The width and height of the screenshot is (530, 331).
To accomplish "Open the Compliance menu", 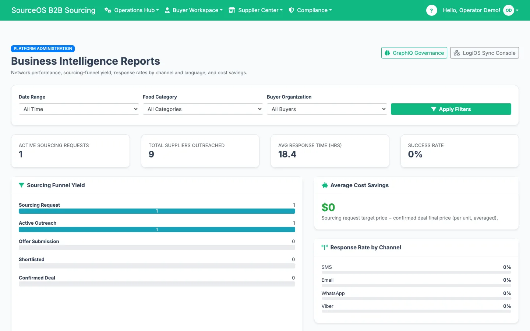I will pos(310,10).
